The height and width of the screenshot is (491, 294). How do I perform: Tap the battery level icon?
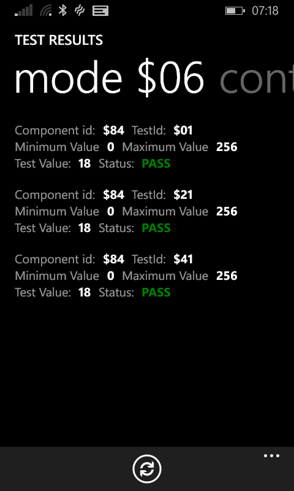tap(235, 11)
